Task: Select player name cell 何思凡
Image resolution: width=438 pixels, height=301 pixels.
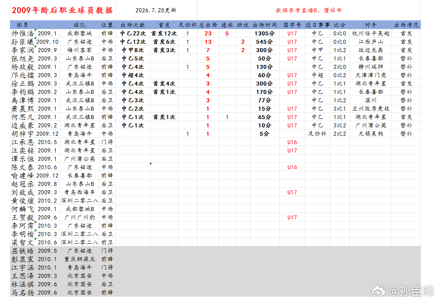Action: click(23, 117)
